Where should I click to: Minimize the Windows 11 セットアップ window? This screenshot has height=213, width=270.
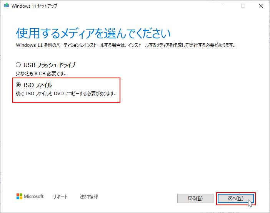coord(226,6)
